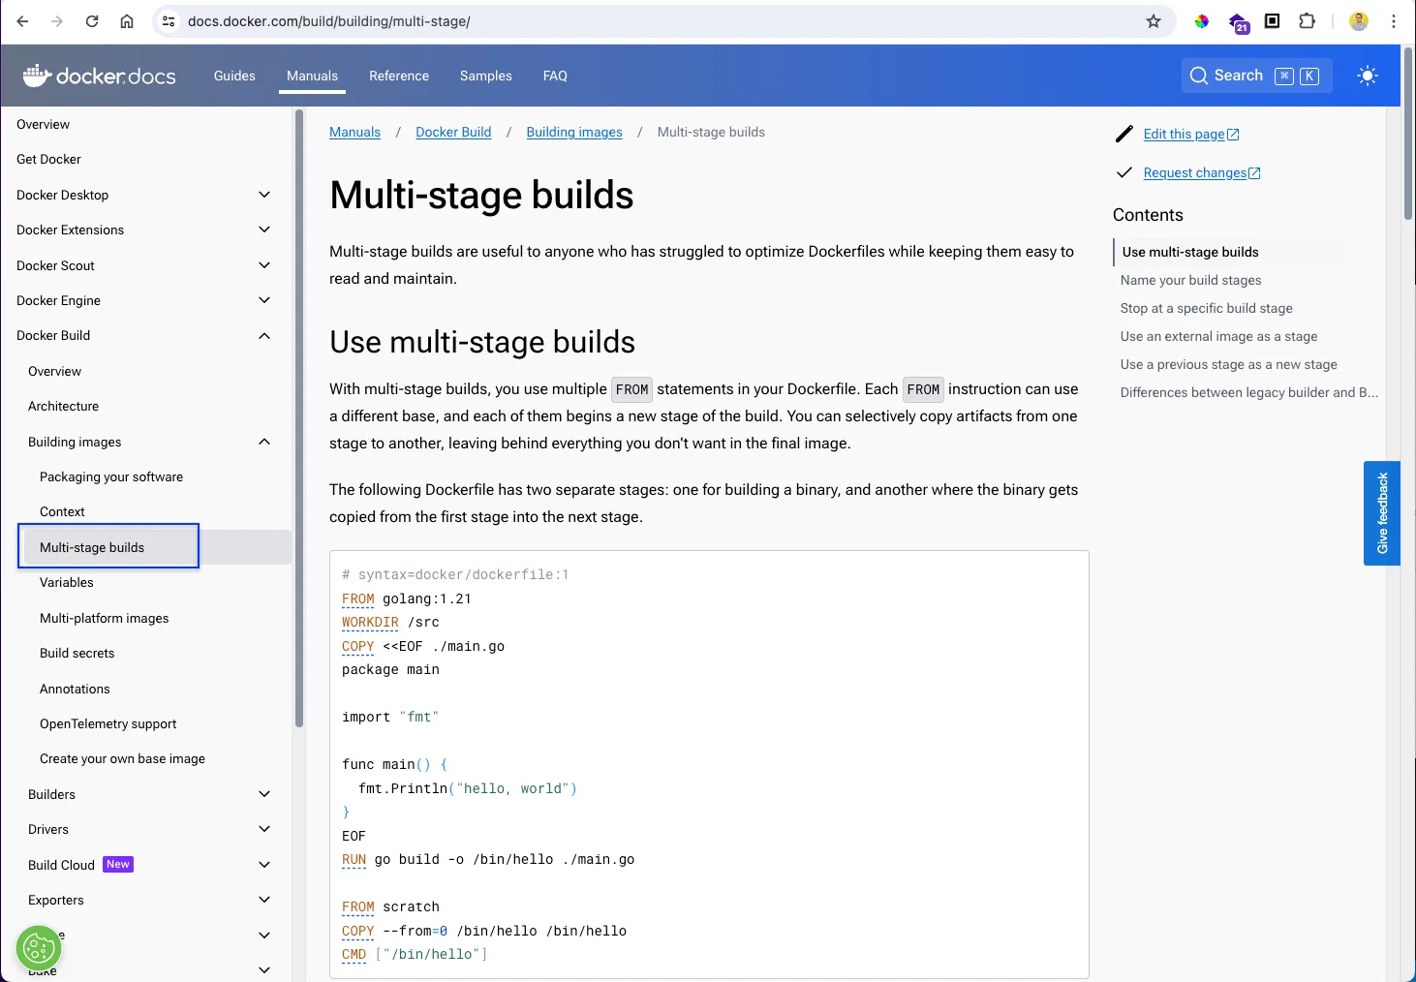Jump to Differences between legacy builder section
This screenshot has width=1416, height=982.
1249,392
